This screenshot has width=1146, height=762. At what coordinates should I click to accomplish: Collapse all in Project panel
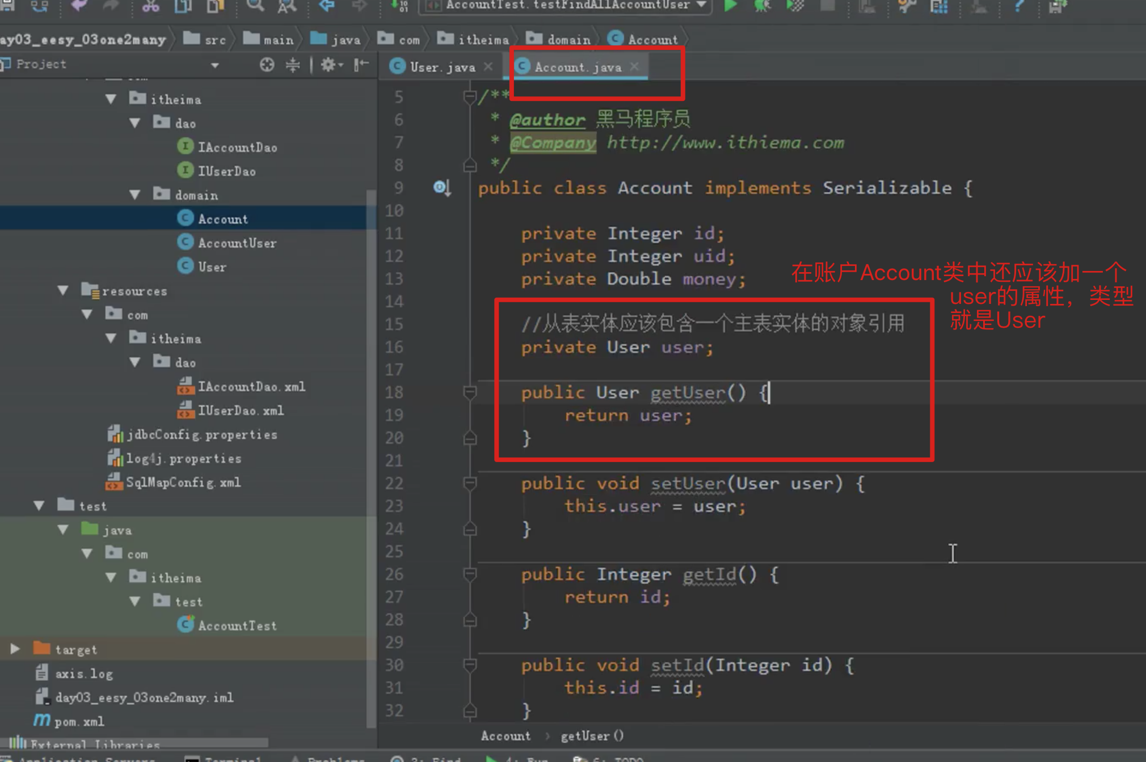[293, 65]
